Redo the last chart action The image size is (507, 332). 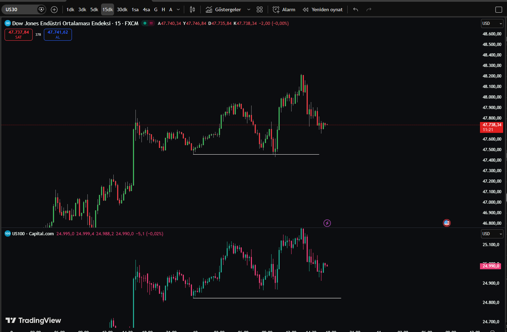click(x=369, y=9)
